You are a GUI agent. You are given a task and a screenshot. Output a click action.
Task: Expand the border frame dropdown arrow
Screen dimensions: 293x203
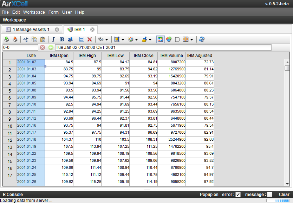pyautogui.click(x=123, y=40)
